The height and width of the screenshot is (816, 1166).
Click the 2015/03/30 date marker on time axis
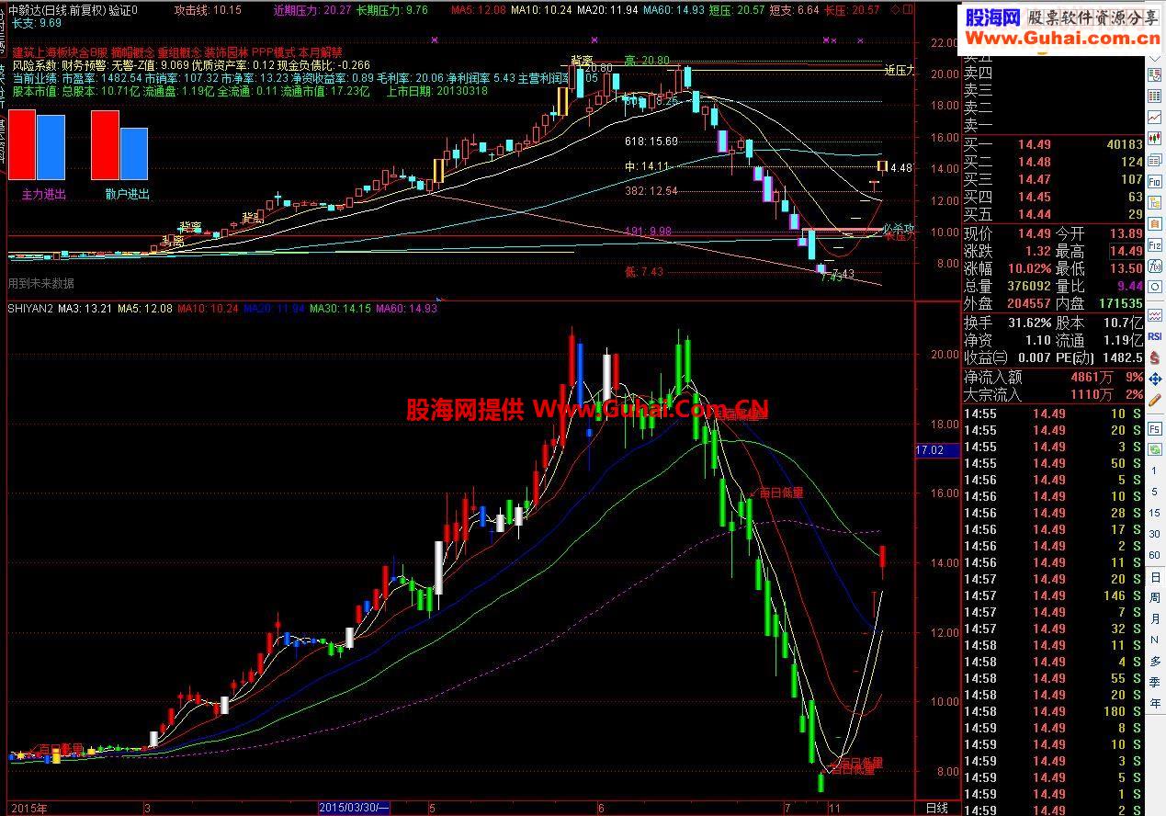pyautogui.click(x=354, y=808)
